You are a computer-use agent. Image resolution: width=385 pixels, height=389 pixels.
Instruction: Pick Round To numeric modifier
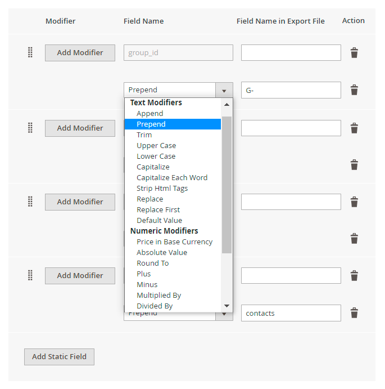click(x=152, y=263)
